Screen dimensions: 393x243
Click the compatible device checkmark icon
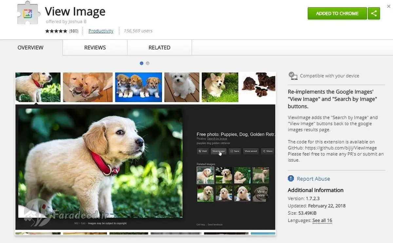tap(293, 76)
